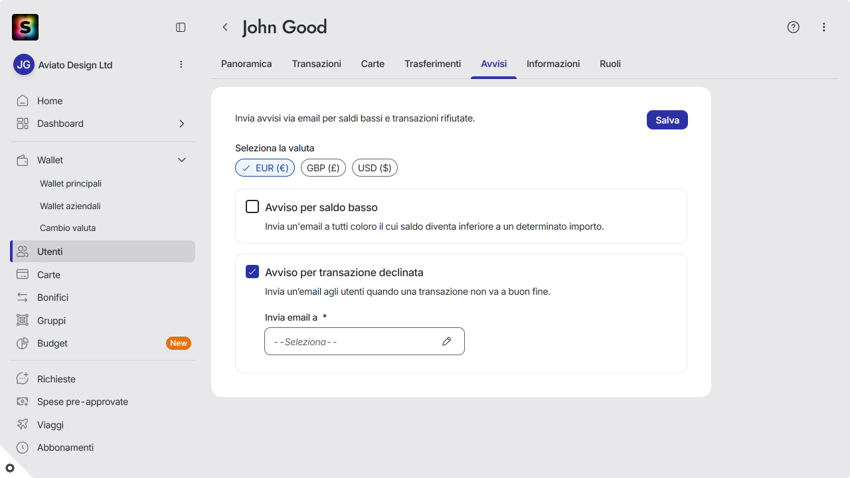Switch to the Carte tab

373,64
